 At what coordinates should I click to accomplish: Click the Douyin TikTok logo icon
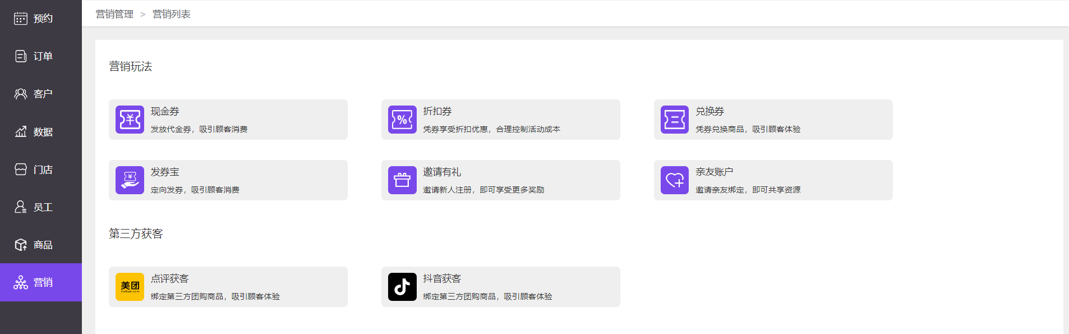click(x=402, y=287)
